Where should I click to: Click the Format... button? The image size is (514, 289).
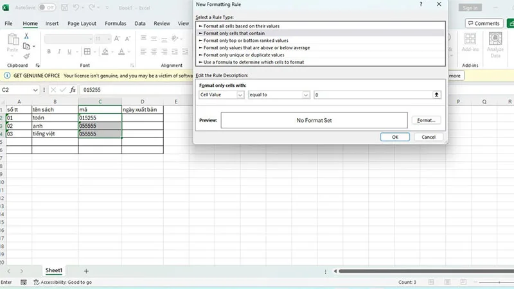[x=426, y=120]
